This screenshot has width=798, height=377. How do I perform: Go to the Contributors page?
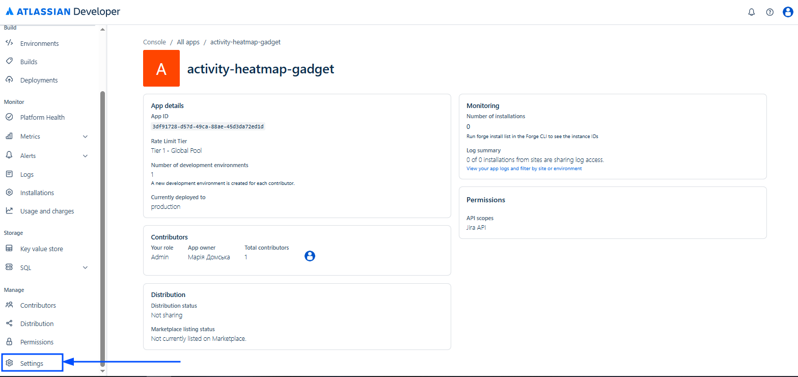(x=38, y=306)
